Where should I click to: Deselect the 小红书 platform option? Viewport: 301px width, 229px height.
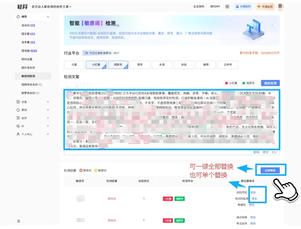96,65
